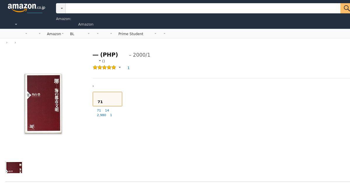Open the BL navigation item
The height and width of the screenshot is (183, 350).
pyautogui.click(x=72, y=34)
